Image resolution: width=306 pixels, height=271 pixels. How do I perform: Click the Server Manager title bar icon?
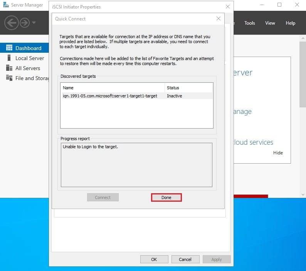(6, 5)
